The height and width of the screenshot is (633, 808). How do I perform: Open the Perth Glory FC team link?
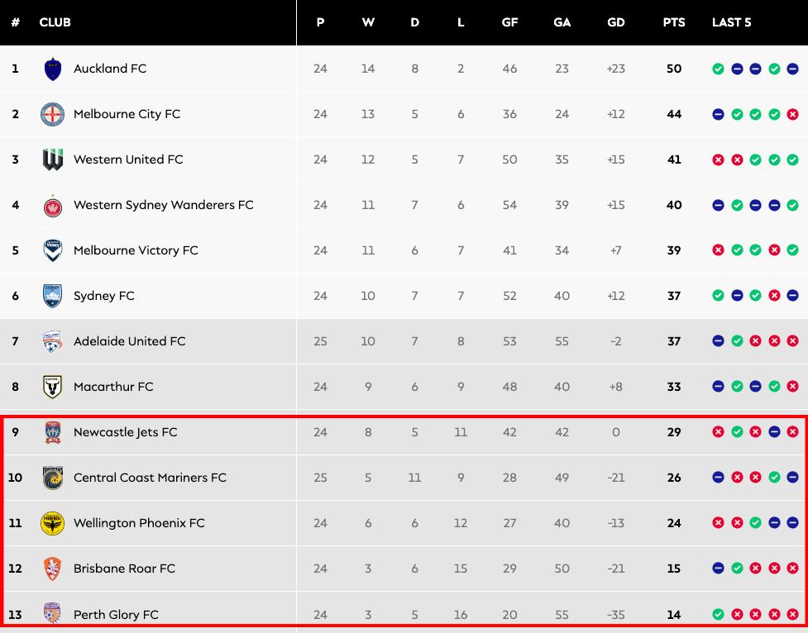point(116,615)
